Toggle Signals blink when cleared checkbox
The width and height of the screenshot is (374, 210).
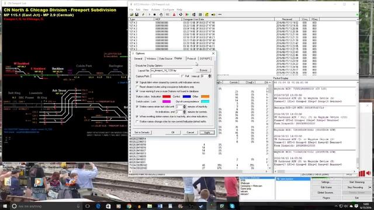[x=137, y=82]
